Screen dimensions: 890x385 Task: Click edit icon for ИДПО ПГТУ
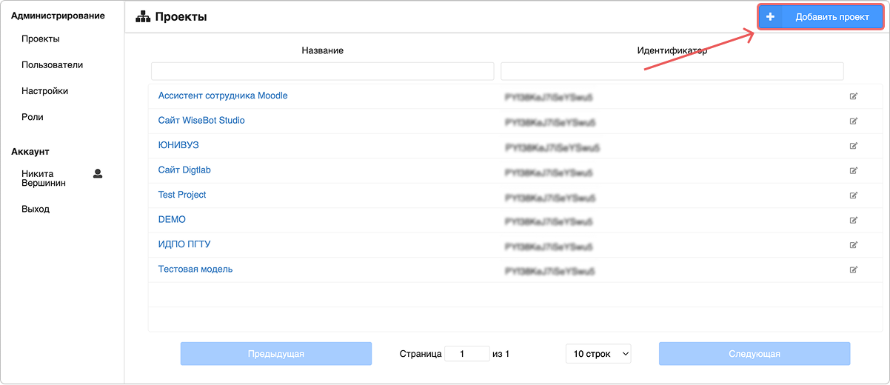853,245
